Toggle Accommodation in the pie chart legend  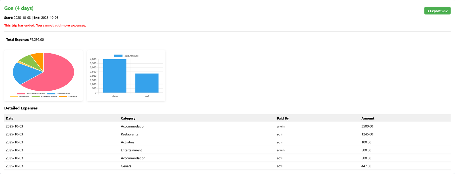31,93
